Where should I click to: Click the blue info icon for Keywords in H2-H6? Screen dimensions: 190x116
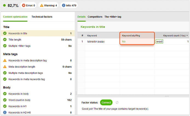coord(5,112)
